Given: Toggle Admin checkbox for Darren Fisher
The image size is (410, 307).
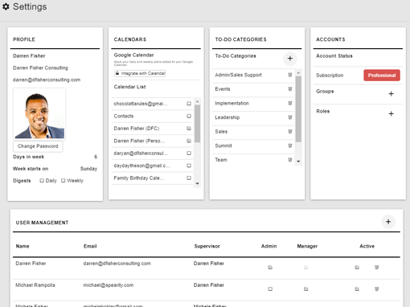Looking at the screenshot, I should pos(270,268).
